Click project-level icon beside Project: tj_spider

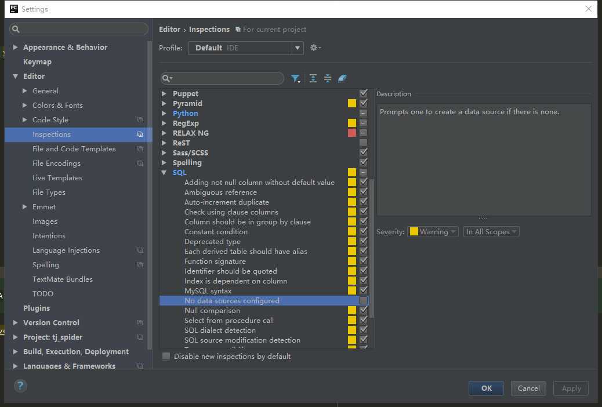point(140,337)
